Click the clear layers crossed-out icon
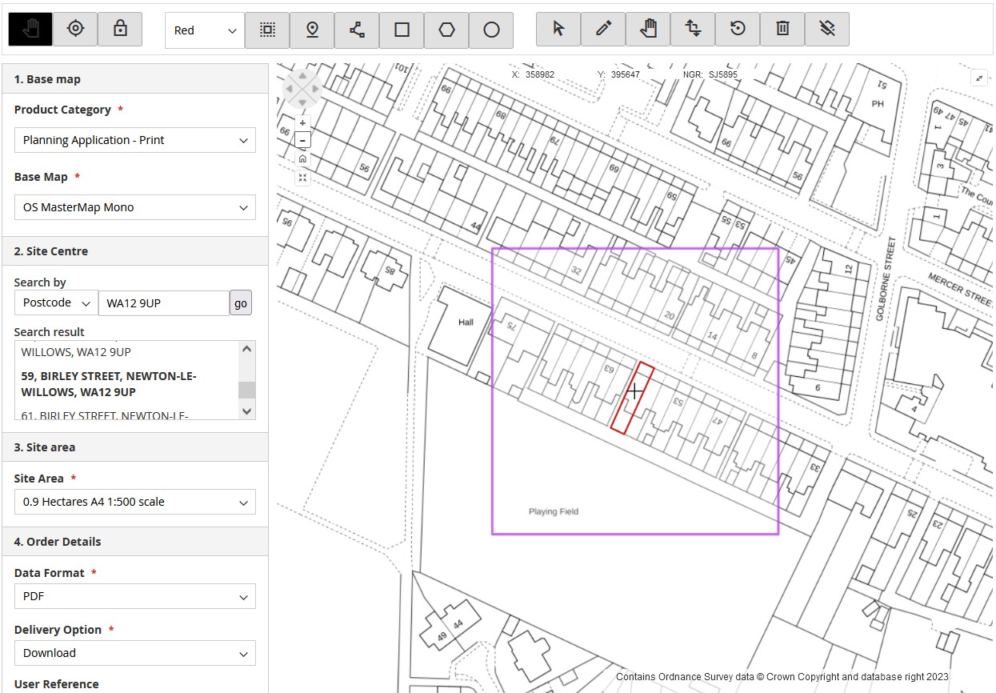Viewport: 996px width, 693px height. (x=827, y=30)
